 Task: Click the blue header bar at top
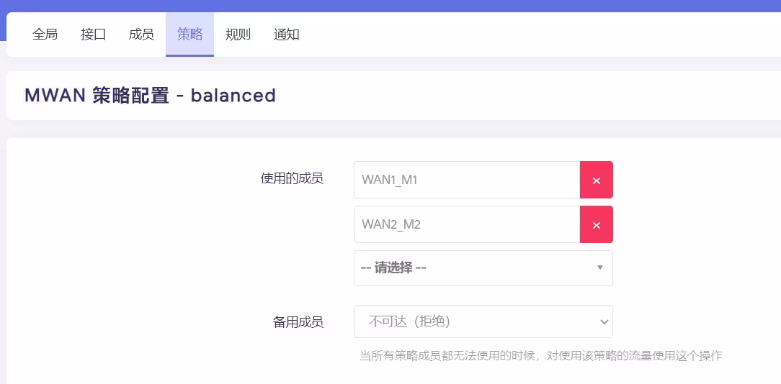[390, 5]
